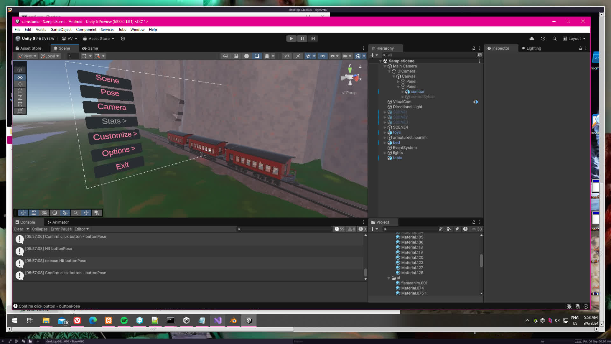Select the Move tool in scene toolbar

click(20, 84)
